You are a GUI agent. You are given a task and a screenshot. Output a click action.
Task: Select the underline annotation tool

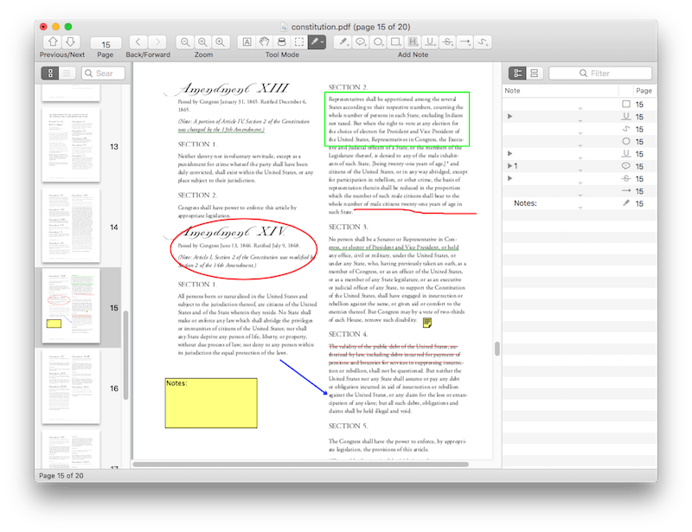point(430,42)
